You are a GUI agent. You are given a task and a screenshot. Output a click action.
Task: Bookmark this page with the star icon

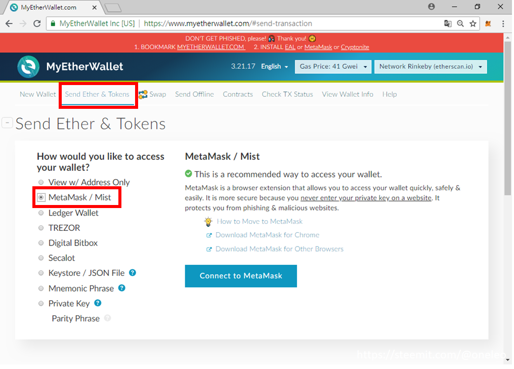point(473,24)
